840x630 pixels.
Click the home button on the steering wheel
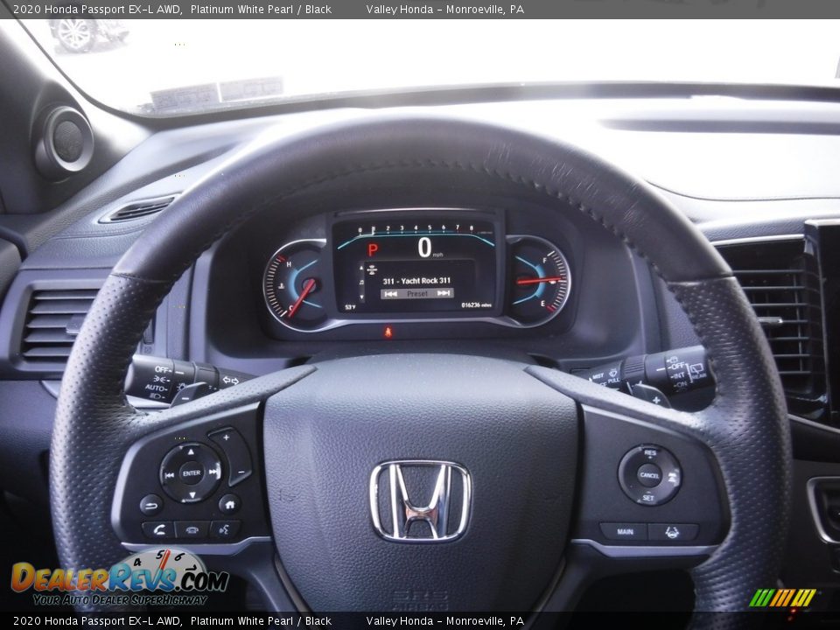pyautogui.click(x=229, y=504)
